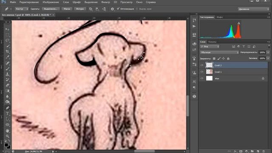Toggle lock all padlock
Screen dimensions: 272x153
pos(228,59)
